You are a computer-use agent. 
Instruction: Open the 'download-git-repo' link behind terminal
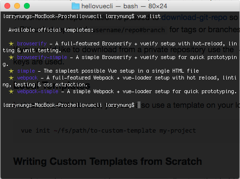194,17
